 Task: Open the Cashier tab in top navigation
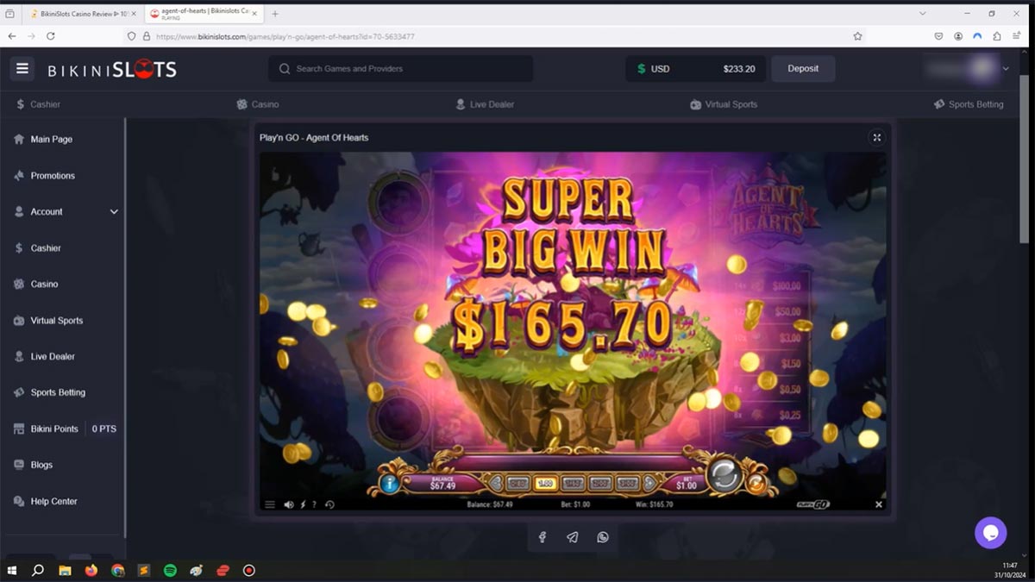(x=38, y=104)
